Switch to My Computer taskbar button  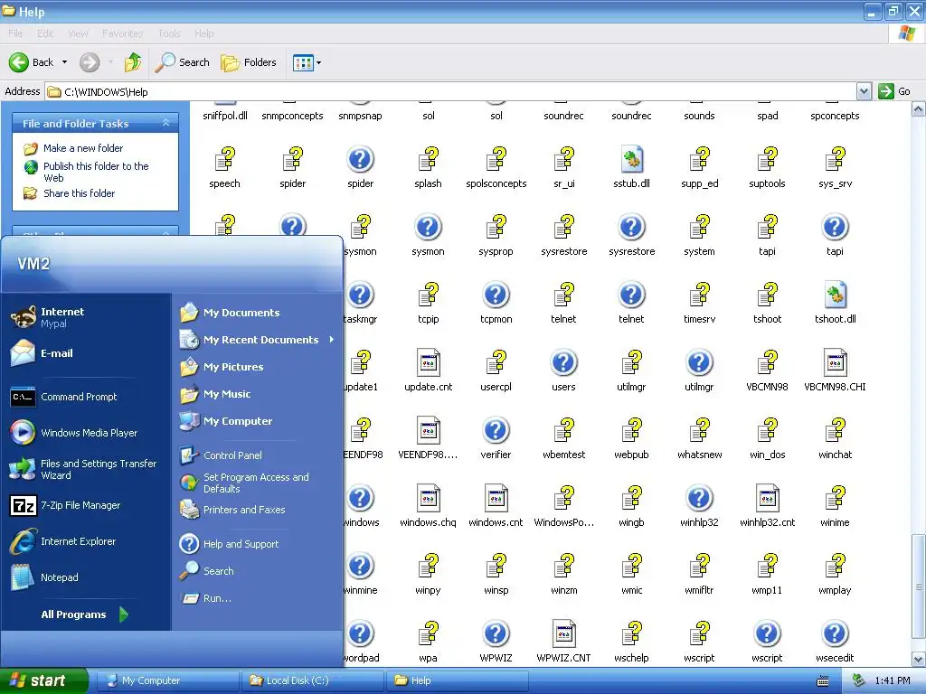point(167,680)
